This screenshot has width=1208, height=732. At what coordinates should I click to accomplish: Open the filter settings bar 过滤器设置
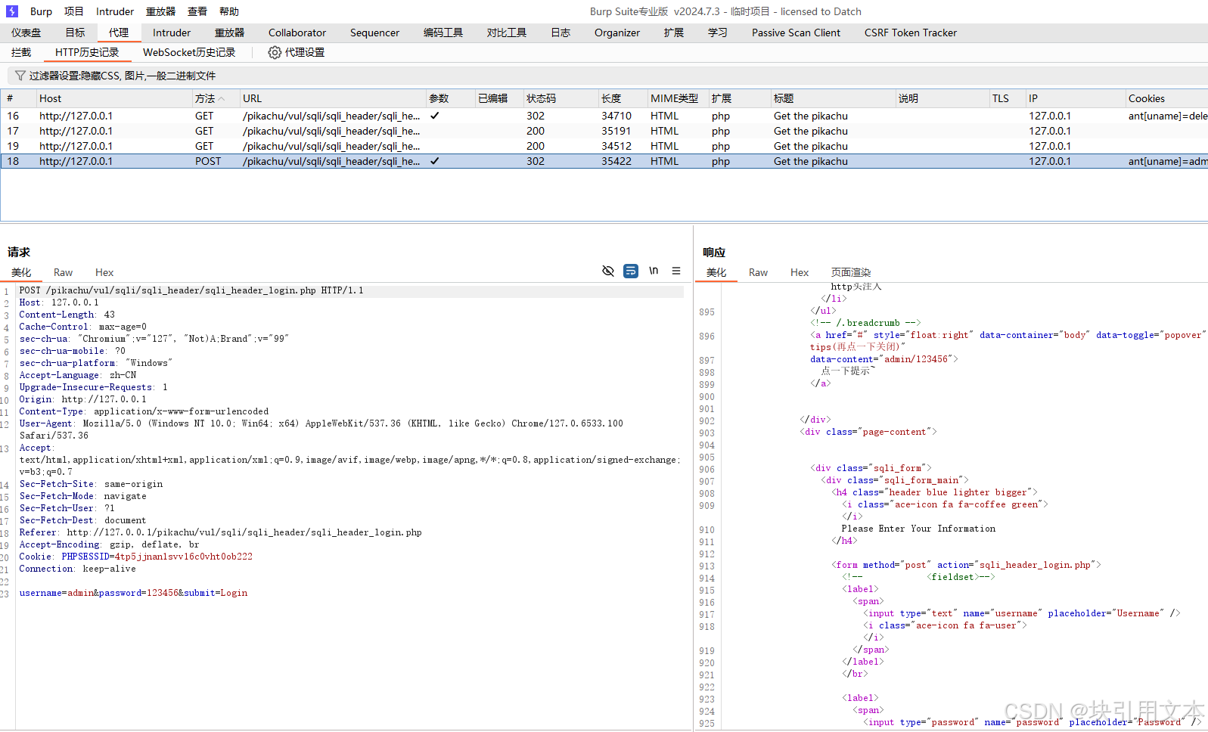[x=607, y=76]
